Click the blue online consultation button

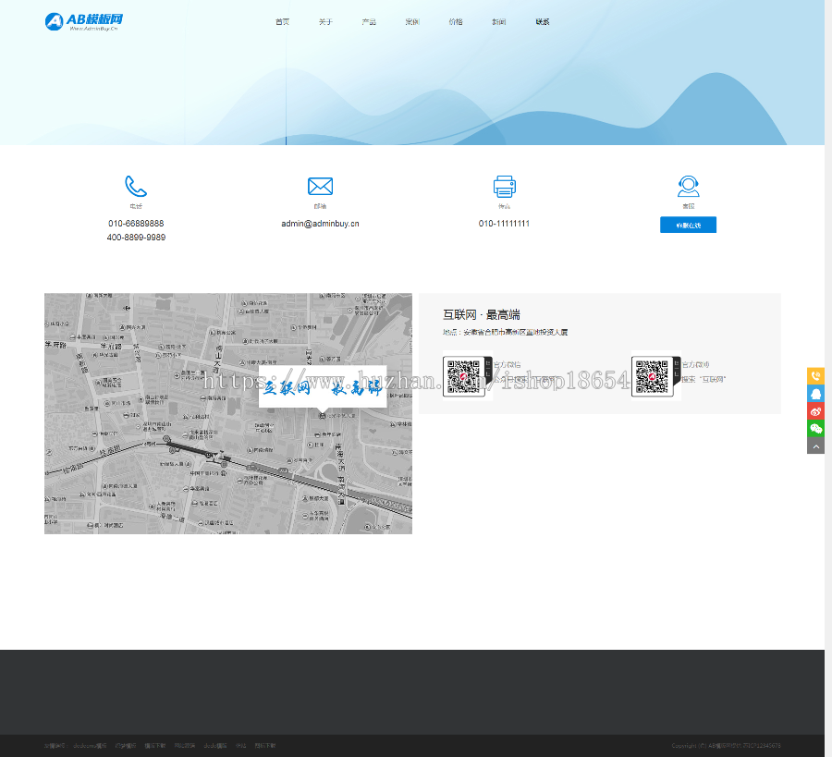click(688, 225)
